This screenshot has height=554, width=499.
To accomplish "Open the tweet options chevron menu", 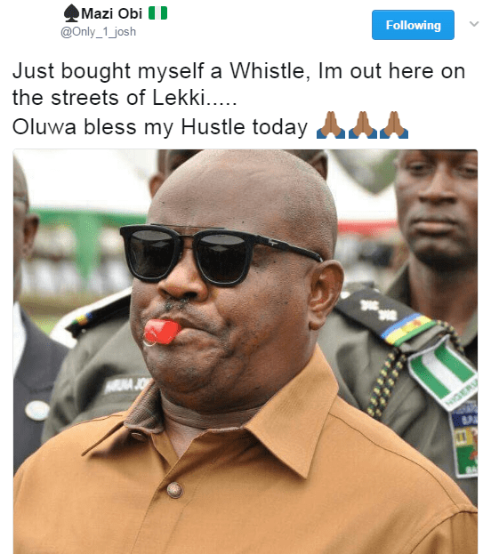I will (x=474, y=24).
